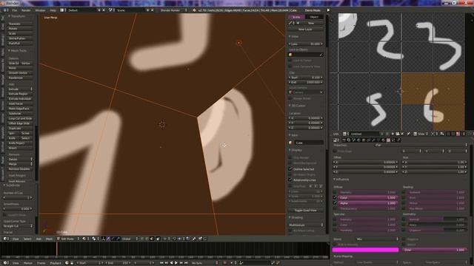Open the Help menu

coord(53,10)
